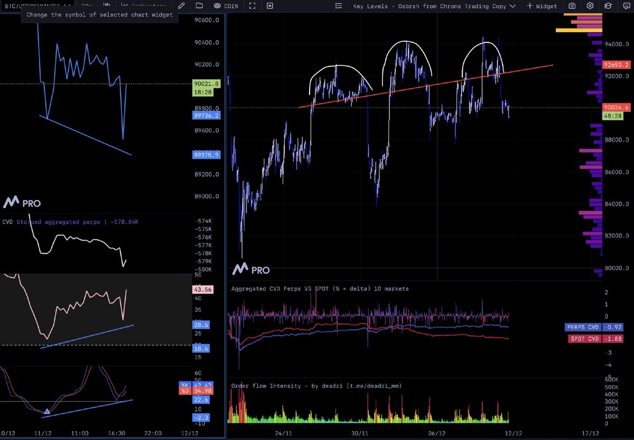Click the 11:00 time label on left chart
The height and width of the screenshot is (440, 634).
tap(80, 434)
